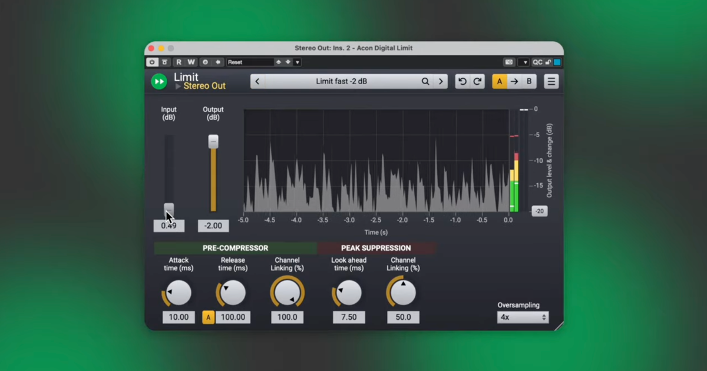
Task: Open the Oversampling 4x dropdown
Action: 523,317
